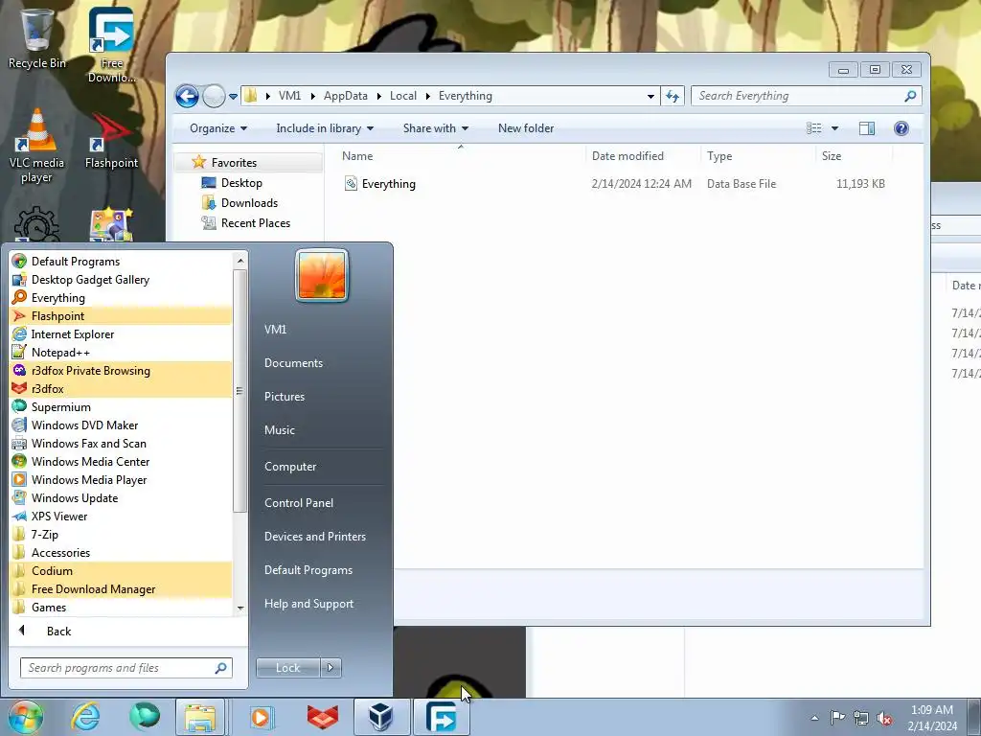This screenshot has width=981, height=736.
Task: Launch Notepad++ from Start menu
Action: (x=122, y=352)
